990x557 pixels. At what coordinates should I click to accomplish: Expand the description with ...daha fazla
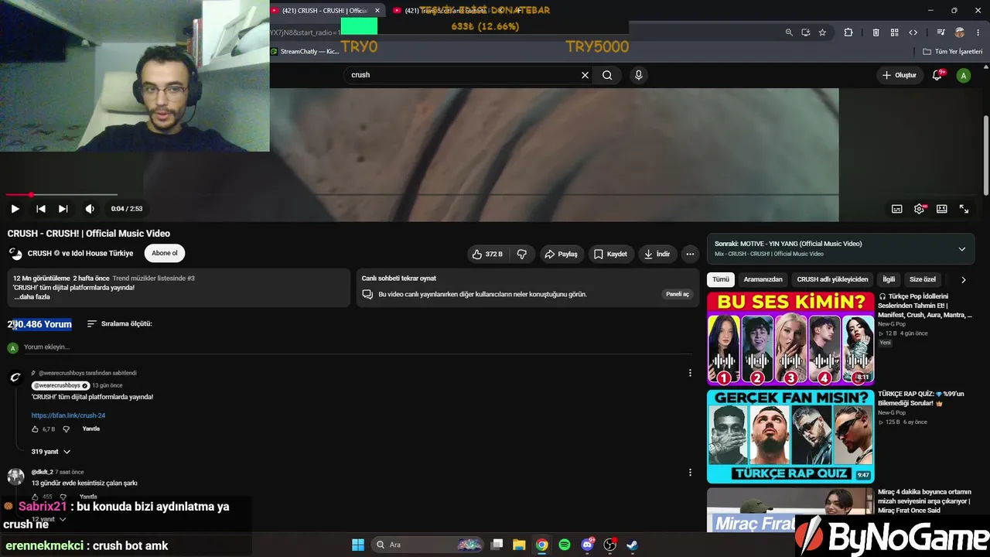click(x=32, y=297)
